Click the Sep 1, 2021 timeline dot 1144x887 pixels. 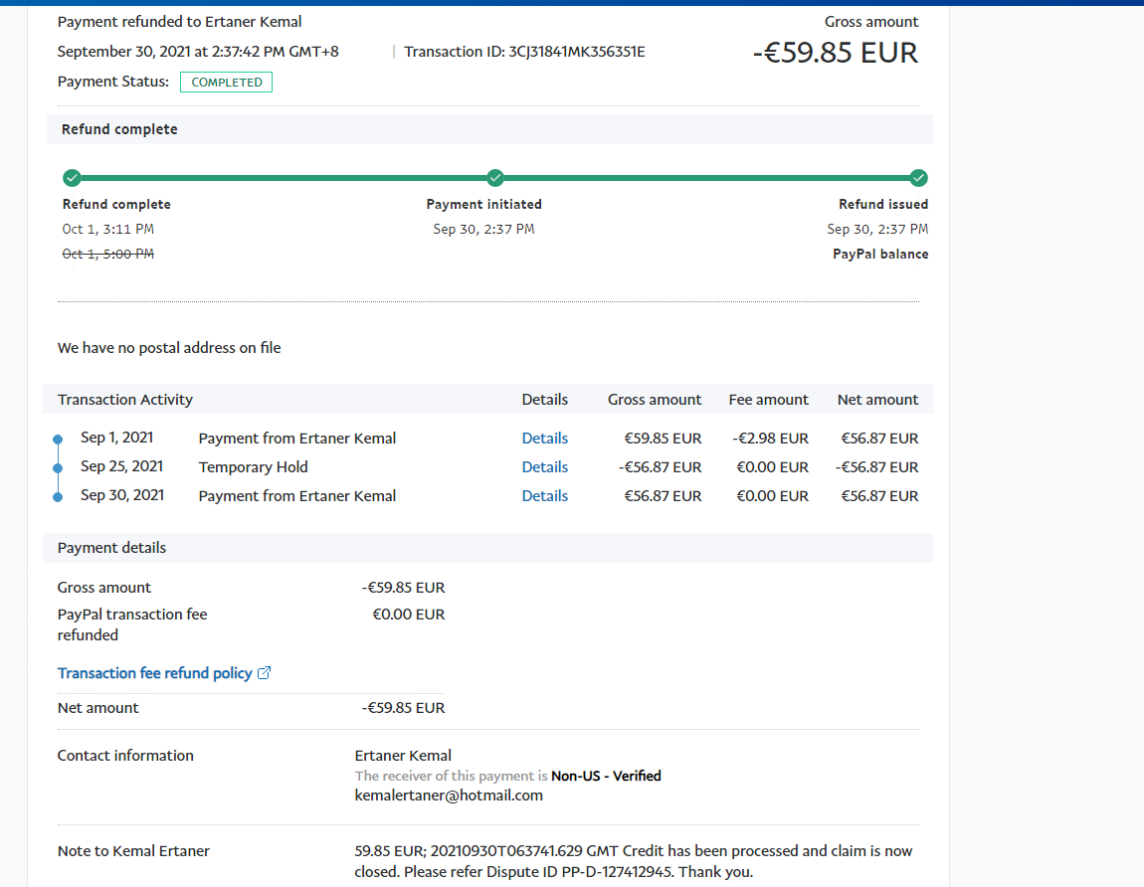pos(58,439)
